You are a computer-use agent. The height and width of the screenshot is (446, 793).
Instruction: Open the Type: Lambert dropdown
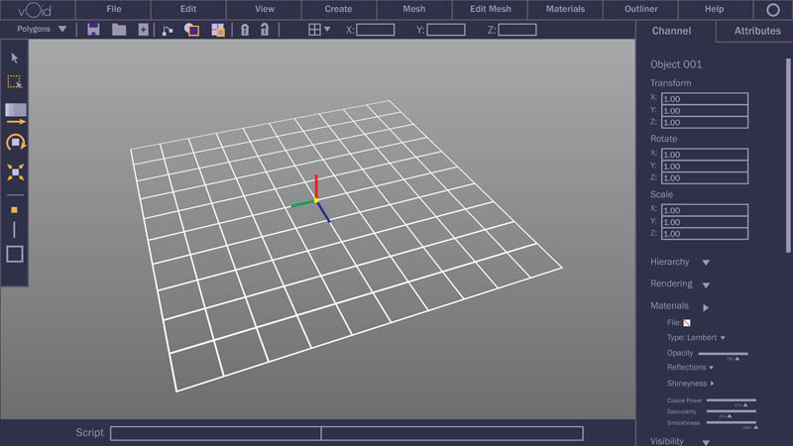coord(696,338)
